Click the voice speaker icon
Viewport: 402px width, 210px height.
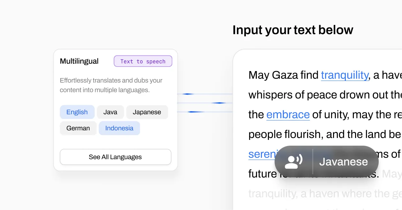294,162
